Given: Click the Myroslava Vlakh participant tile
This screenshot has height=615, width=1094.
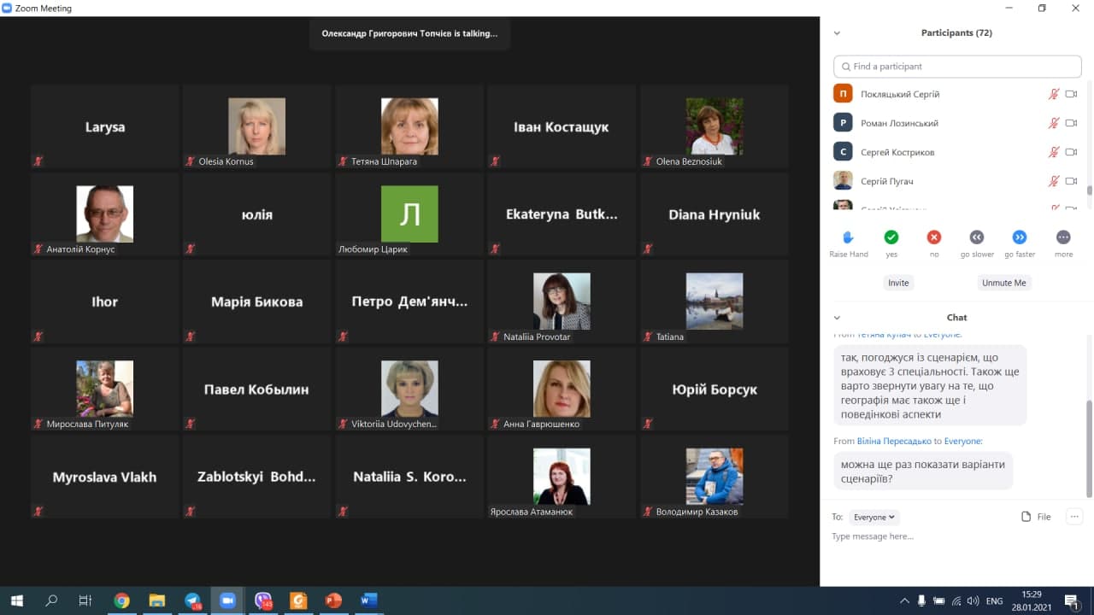Looking at the screenshot, I should pyautogui.click(x=104, y=477).
